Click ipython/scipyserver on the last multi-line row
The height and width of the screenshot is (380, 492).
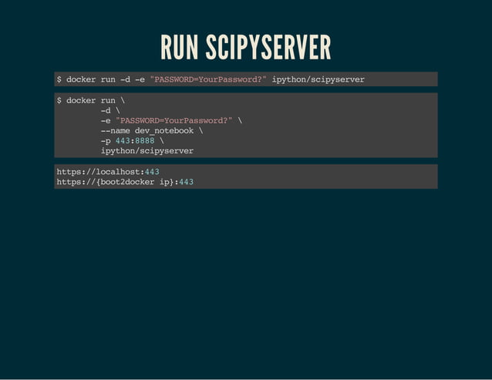click(147, 151)
